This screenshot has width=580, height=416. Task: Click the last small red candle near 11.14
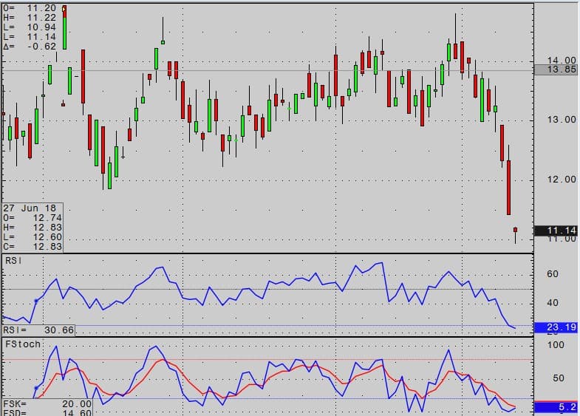515,230
